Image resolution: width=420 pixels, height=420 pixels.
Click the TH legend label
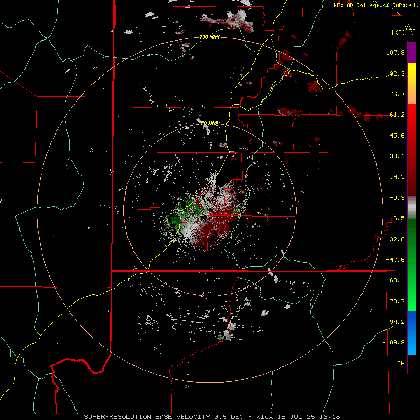point(401,364)
